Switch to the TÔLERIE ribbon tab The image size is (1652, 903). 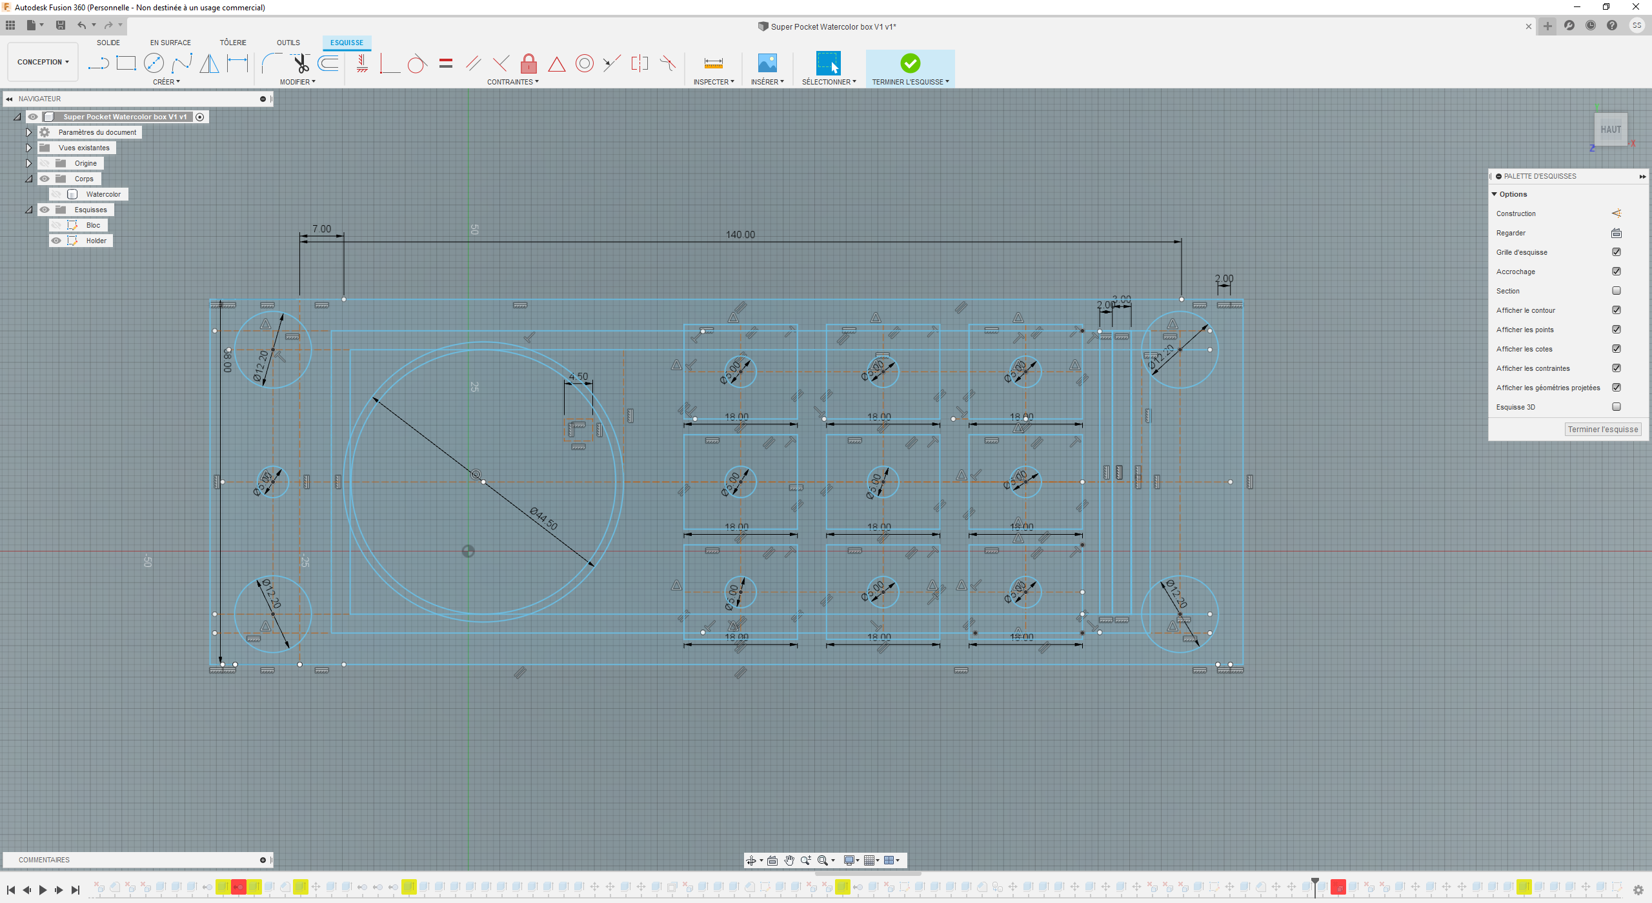coord(232,43)
